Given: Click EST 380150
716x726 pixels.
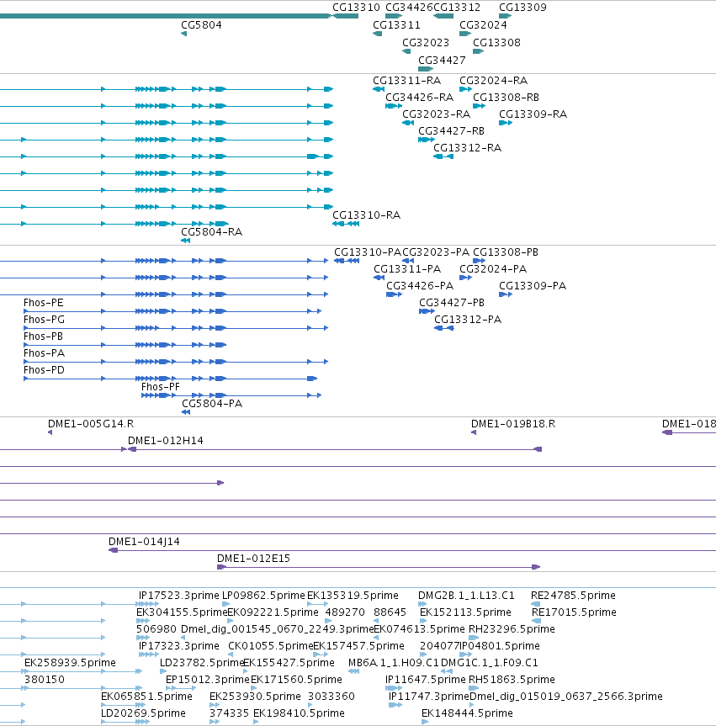Looking at the screenshot, I should pyautogui.click(x=45, y=680).
